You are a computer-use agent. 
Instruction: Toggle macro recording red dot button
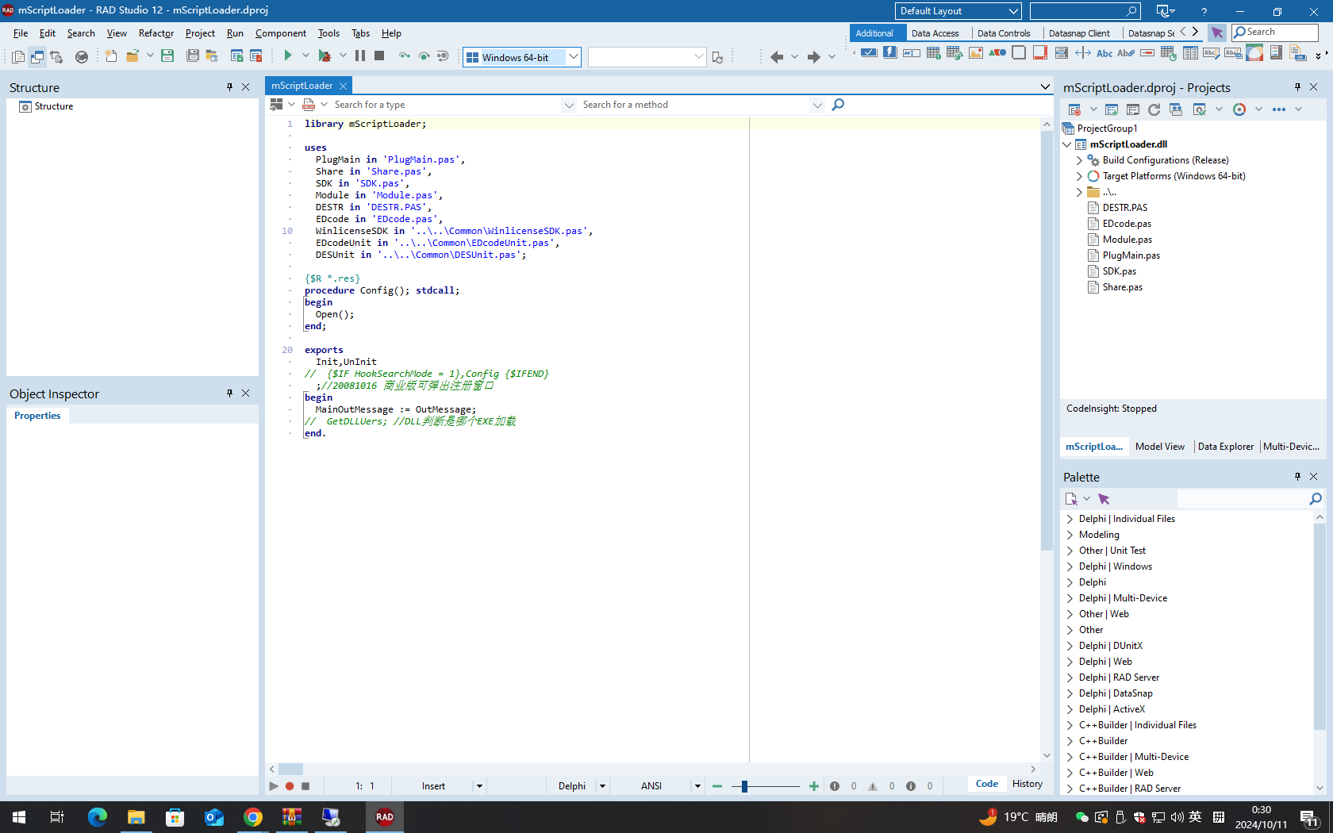point(290,786)
